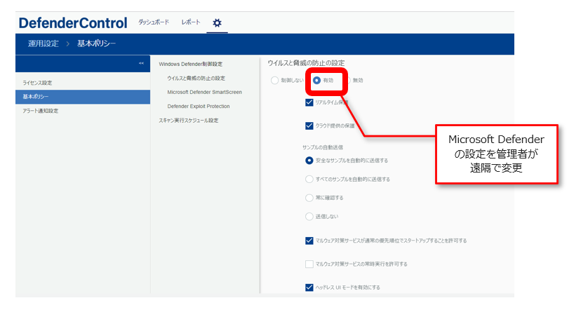Open the レポート tab
Image resolution: width=588 pixels, height=324 pixels.
pyautogui.click(x=191, y=22)
